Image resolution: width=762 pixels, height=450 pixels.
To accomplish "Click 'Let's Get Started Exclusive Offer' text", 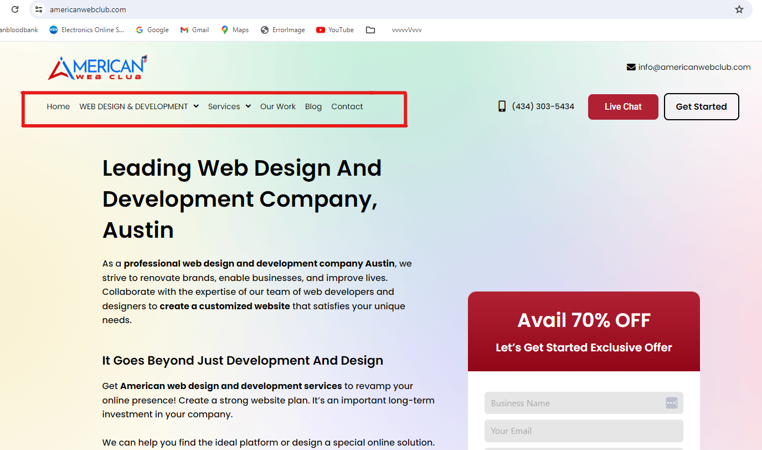I will click(584, 347).
